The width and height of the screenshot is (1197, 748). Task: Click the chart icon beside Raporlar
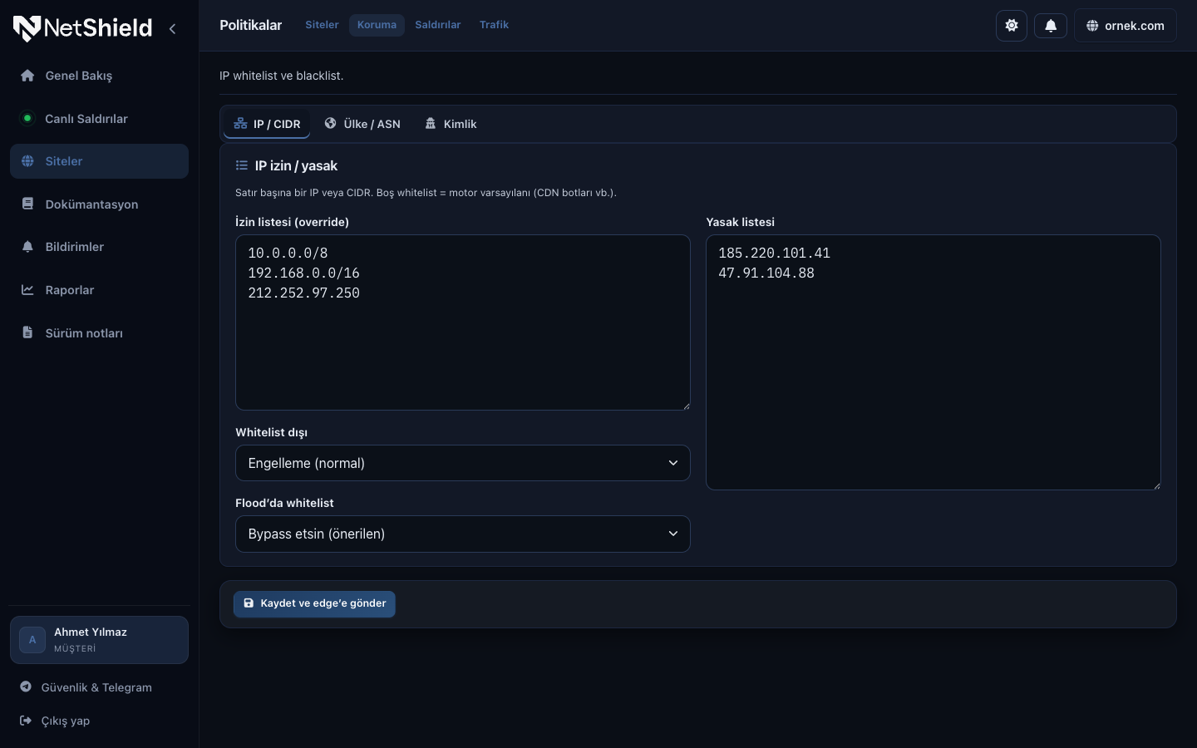tap(27, 290)
